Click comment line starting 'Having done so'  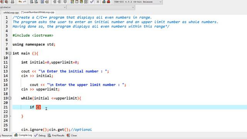tap(91, 27)
